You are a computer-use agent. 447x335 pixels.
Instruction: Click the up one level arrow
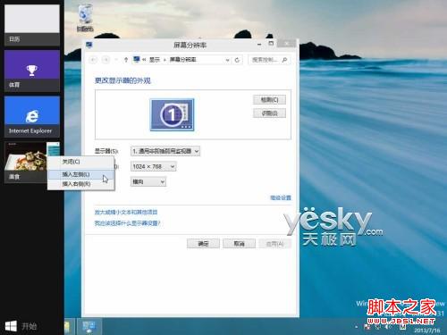click(x=126, y=60)
